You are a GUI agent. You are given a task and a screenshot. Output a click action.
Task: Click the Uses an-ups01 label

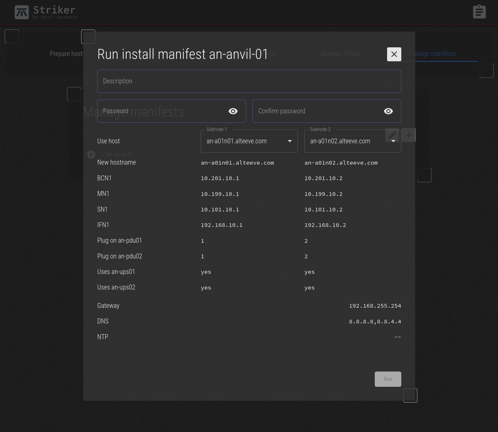coord(116,272)
